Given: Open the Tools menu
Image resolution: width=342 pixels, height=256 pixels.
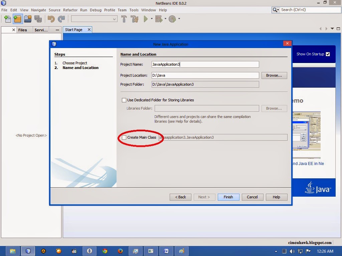Looking at the screenshot, I should click(x=134, y=10).
